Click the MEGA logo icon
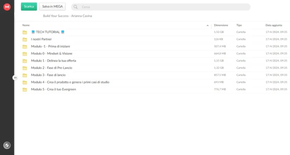 coord(7,7)
